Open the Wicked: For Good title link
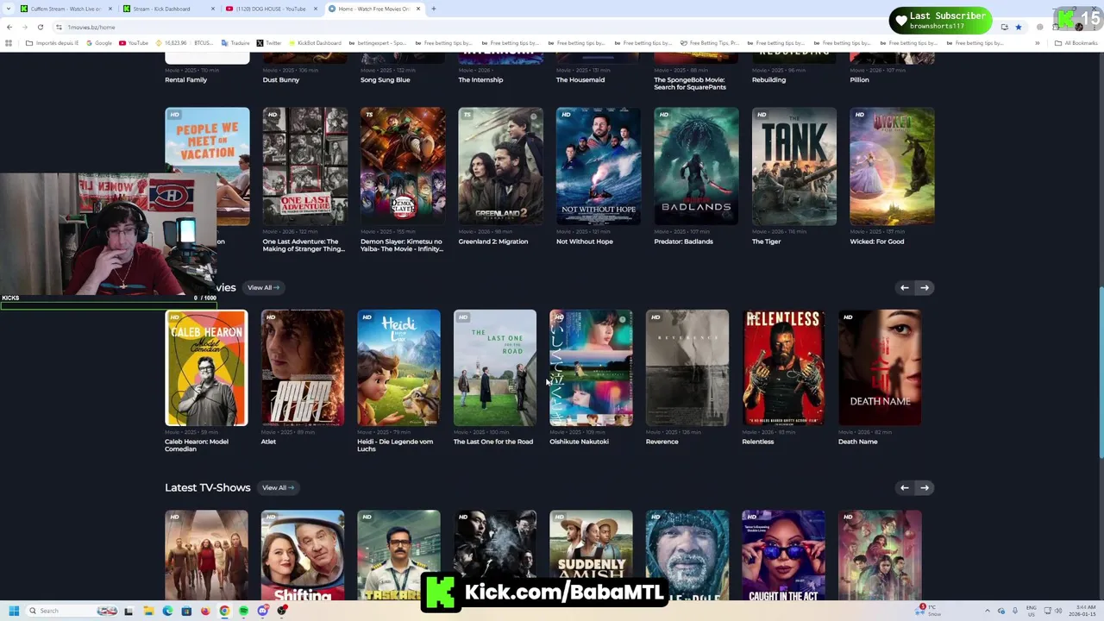 tap(877, 241)
